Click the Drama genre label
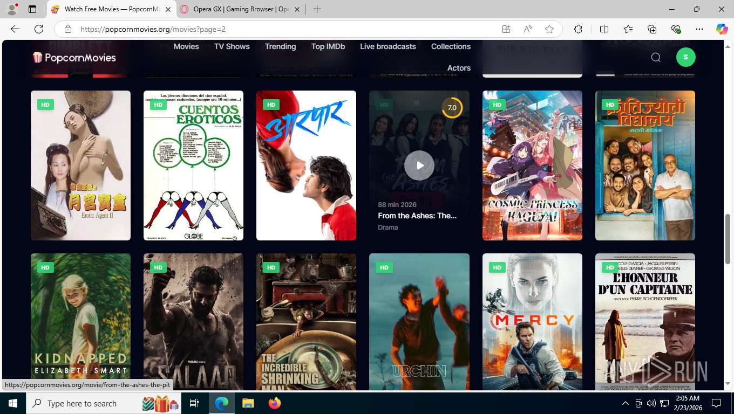 [388, 227]
